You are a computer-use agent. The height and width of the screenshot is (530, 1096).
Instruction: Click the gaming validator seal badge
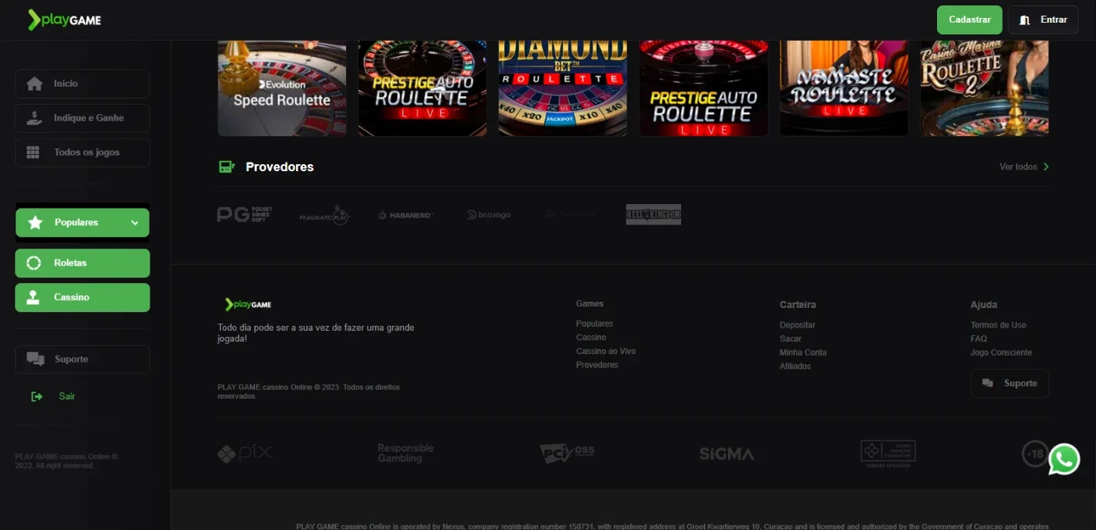888,453
